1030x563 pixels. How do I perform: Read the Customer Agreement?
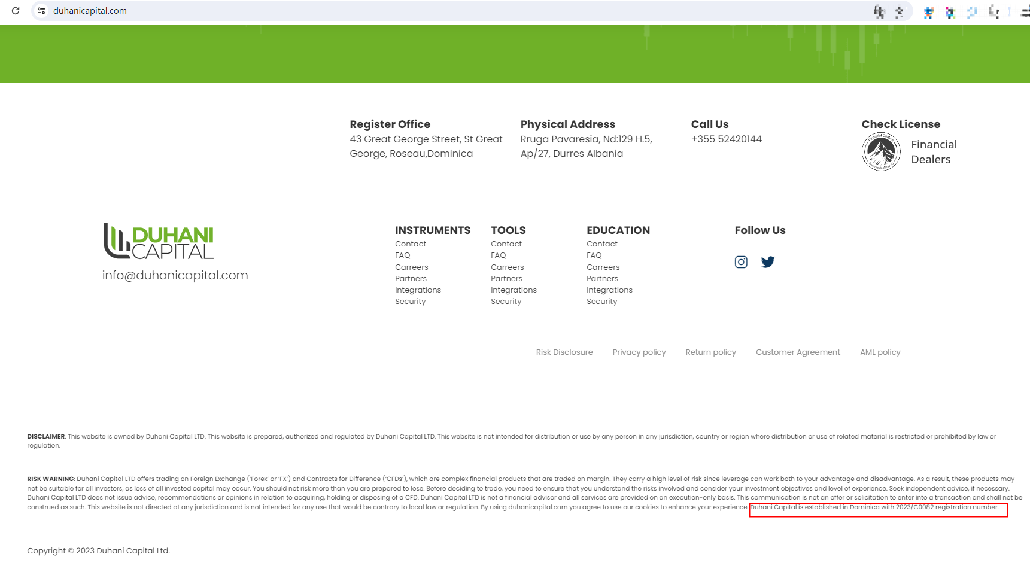(798, 352)
